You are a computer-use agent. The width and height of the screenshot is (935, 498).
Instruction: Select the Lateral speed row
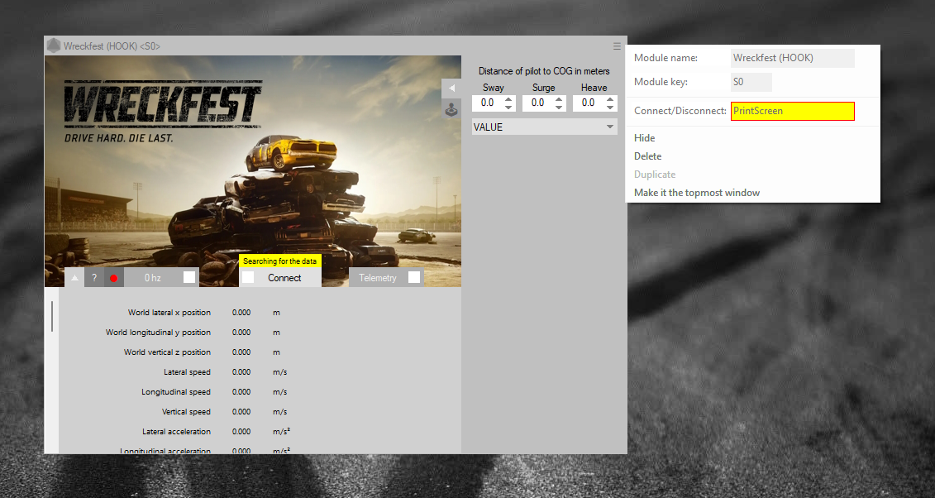coord(226,372)
